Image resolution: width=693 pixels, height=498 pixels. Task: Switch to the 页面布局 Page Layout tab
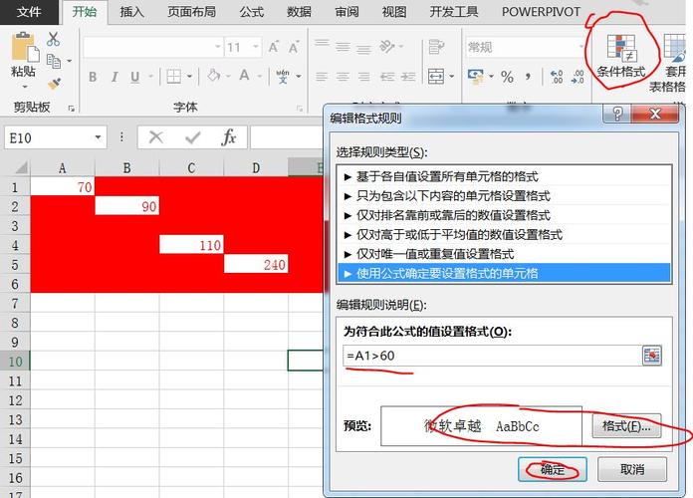192,12
